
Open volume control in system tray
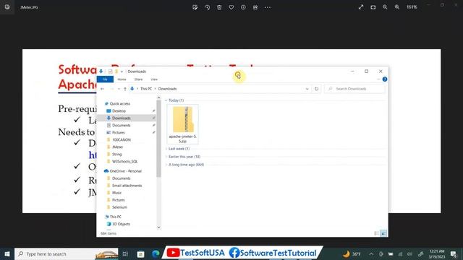pyautogui.click(x=409, y=253)
